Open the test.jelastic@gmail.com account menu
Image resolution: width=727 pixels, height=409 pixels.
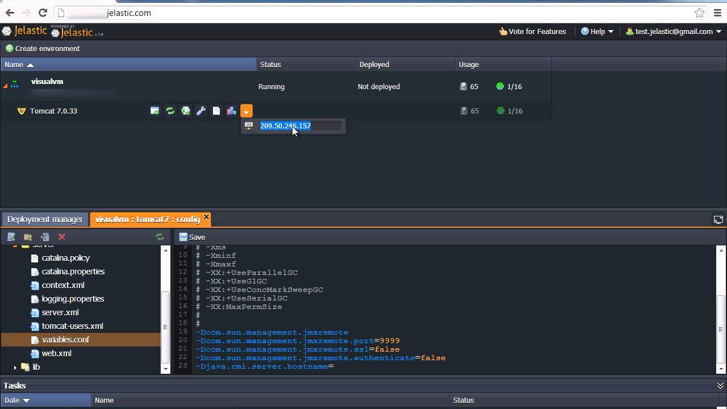(x=673, y=31)
